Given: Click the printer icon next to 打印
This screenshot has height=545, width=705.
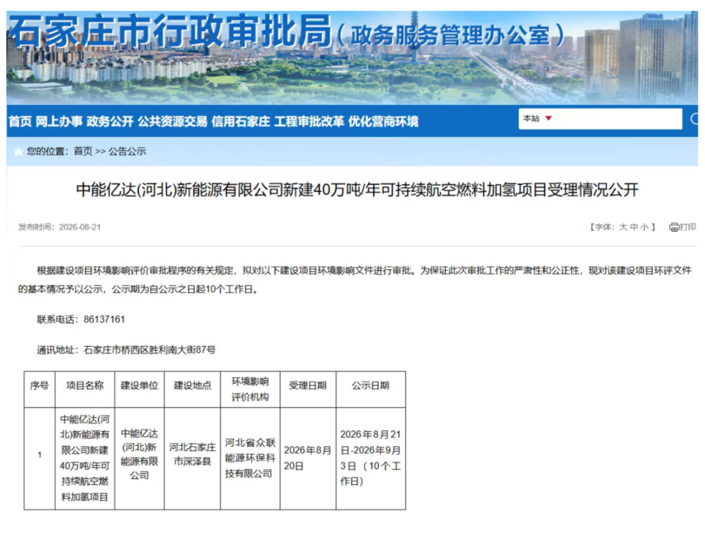Looking at the screenshot, I should tap(674, 227).
